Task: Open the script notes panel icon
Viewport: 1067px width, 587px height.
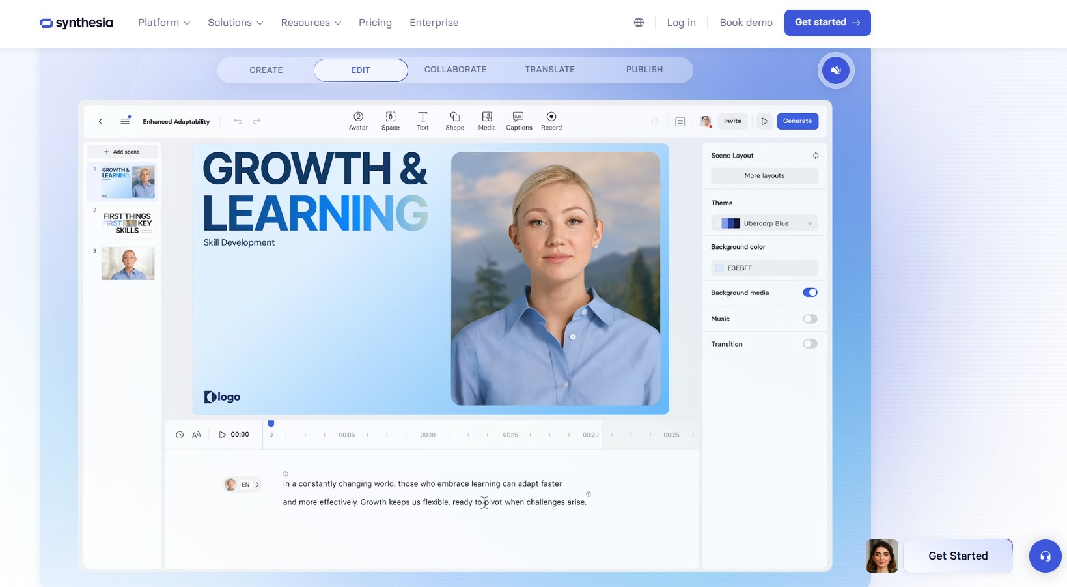Action: [680, 121]
